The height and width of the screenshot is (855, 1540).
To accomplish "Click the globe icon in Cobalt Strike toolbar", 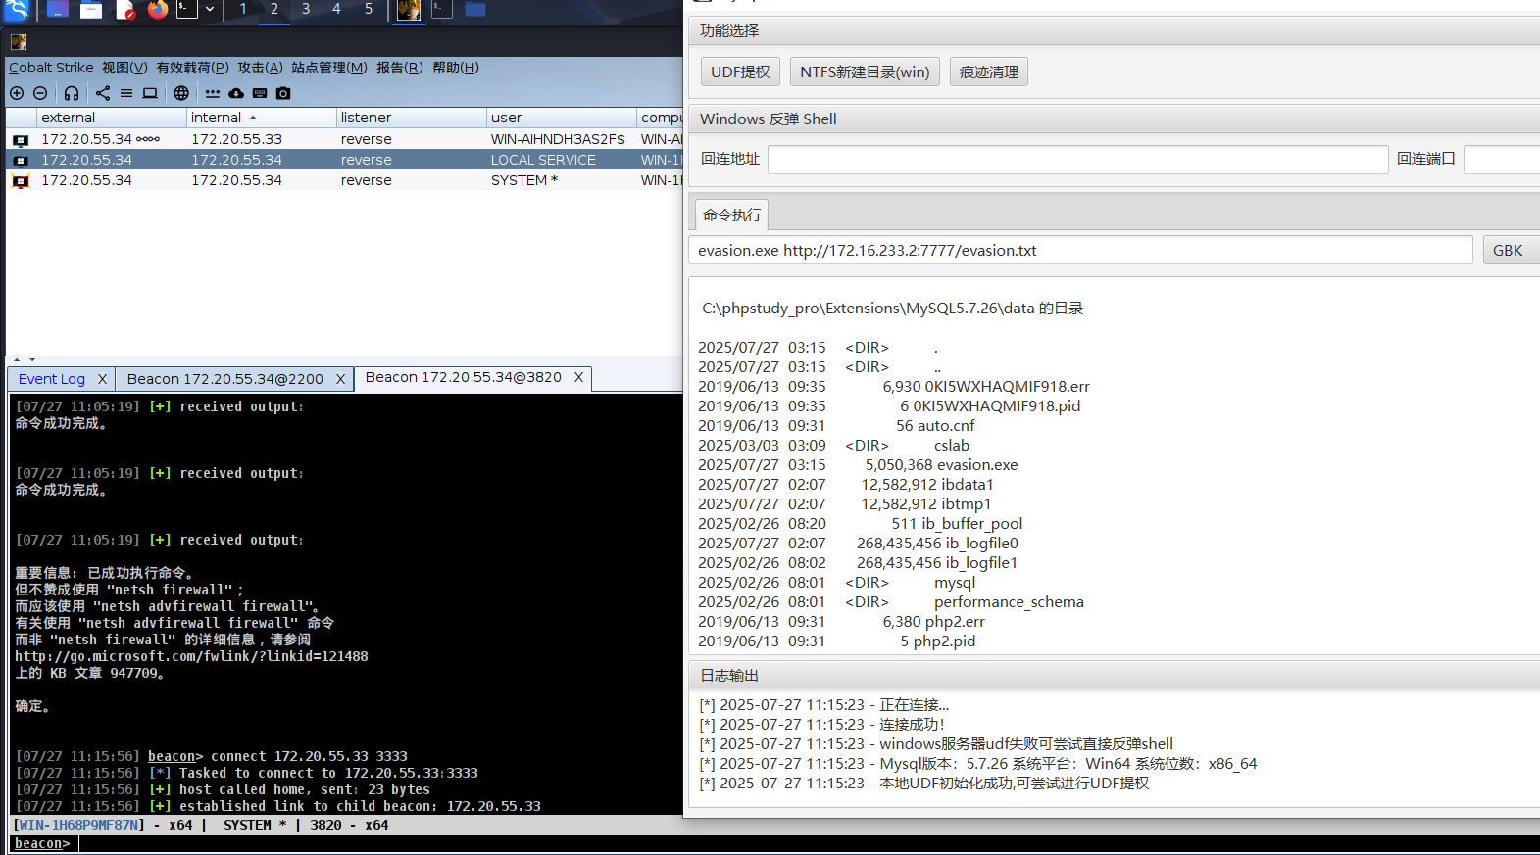I will [x=181, y=93].
